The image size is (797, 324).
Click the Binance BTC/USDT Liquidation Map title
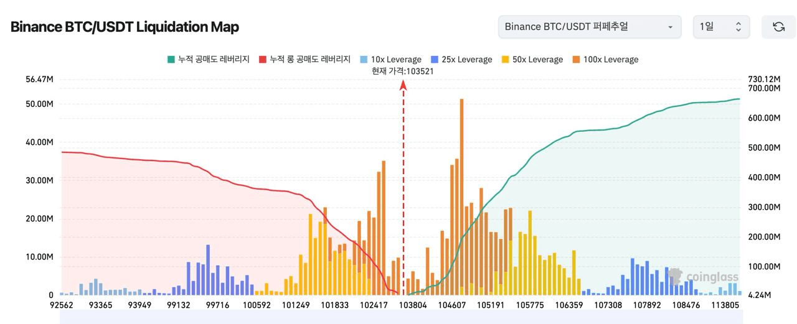coord(125,27)
